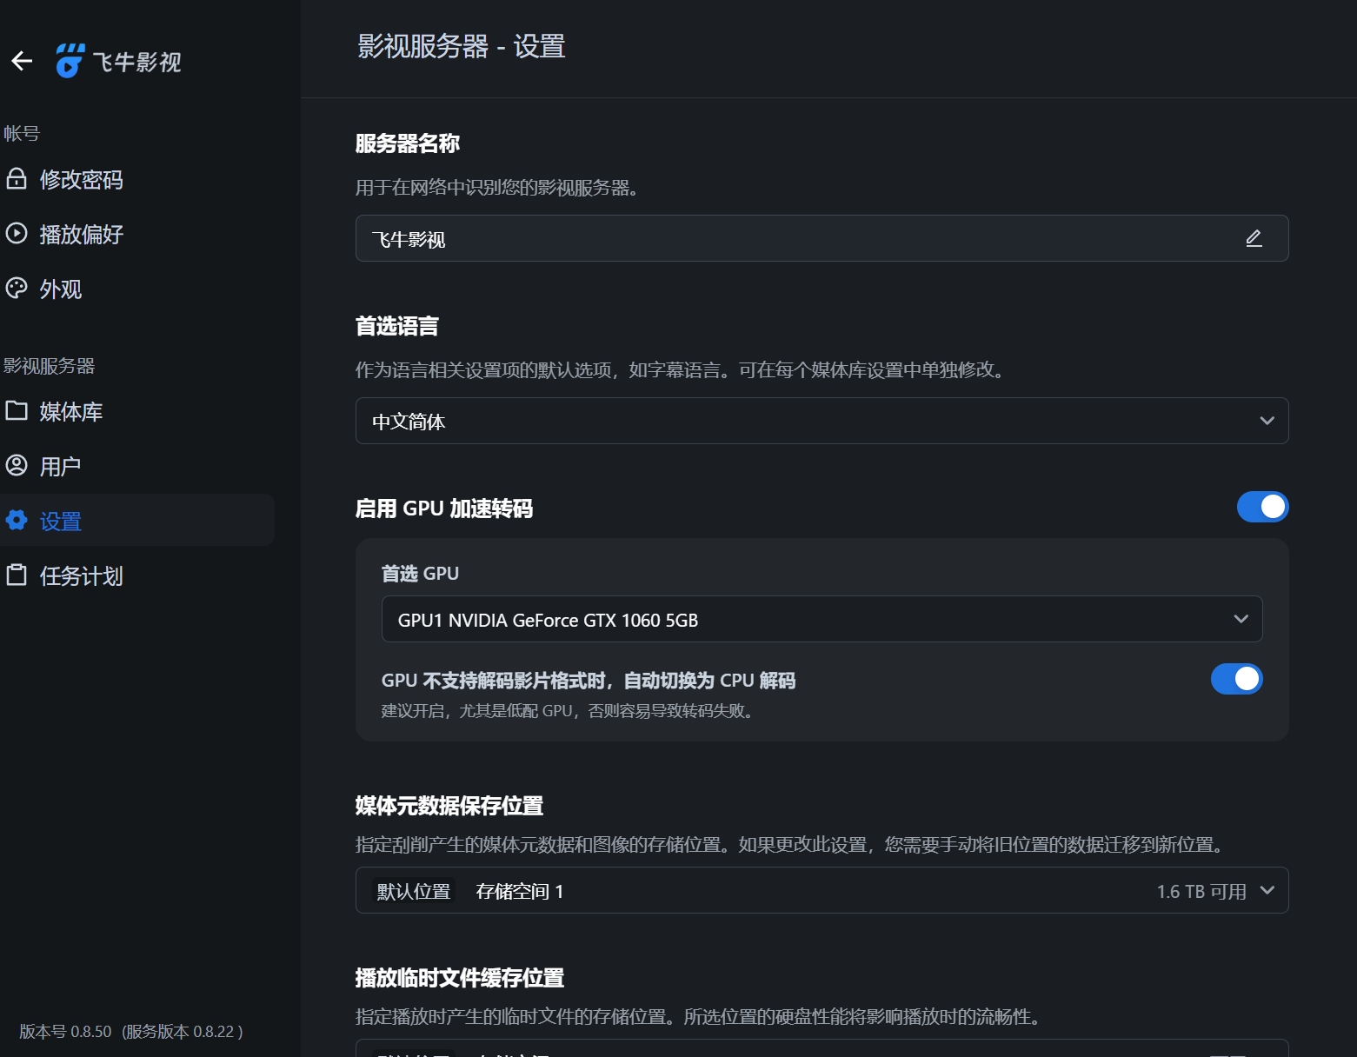Select 设置 in the sidebar
Screen dimensions: 1357x1057
(61, 521)
